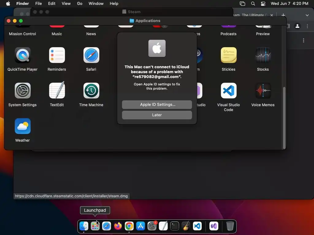
Task: Close the Chrome tab behind Finder
Action: [x=272, y=15]
